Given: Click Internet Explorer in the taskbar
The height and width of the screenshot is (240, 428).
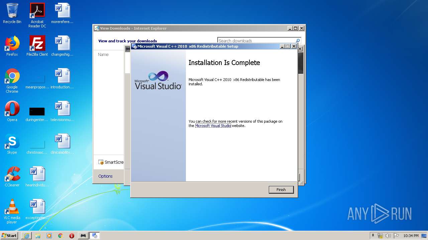Looking at the screenshot, I should (26, 236).
